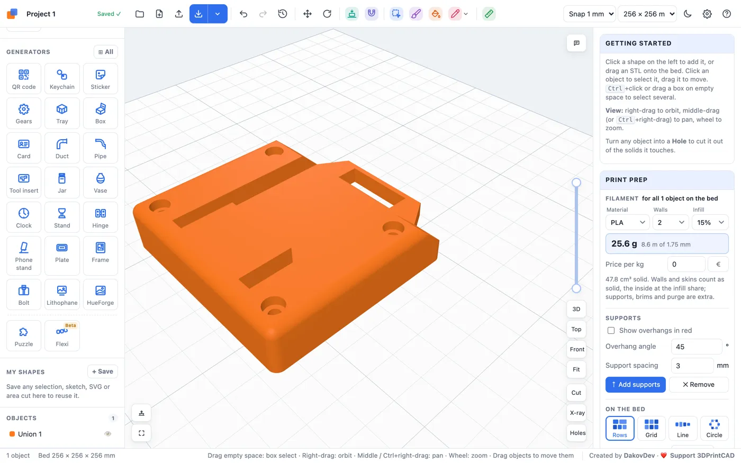This screenshot has height=463, width=741.
Task: Switch to 3D view
Action: pyautogui.click(x=576, y=309)
